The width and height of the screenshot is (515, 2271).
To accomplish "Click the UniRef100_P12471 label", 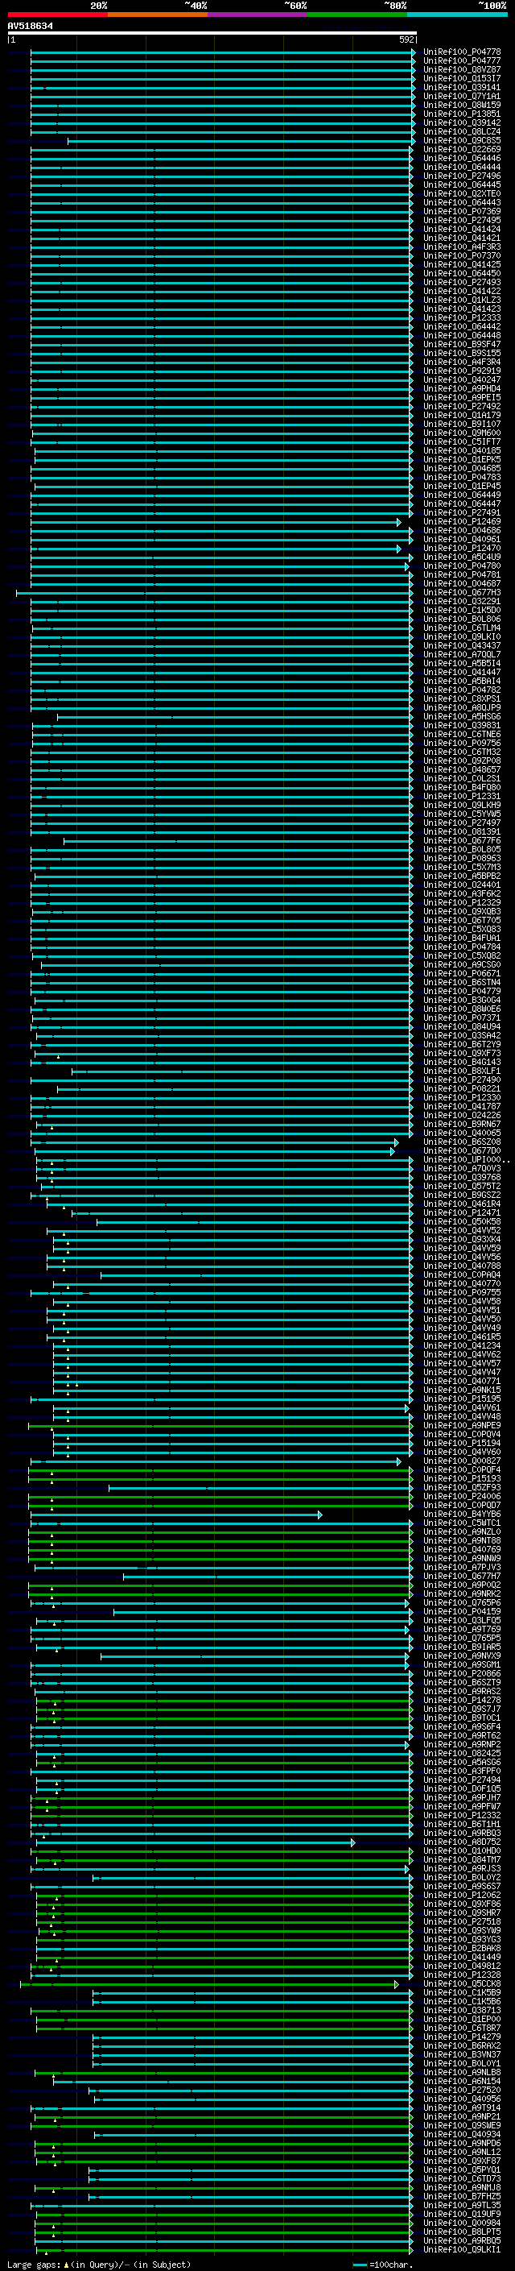I will point(462,1214).
